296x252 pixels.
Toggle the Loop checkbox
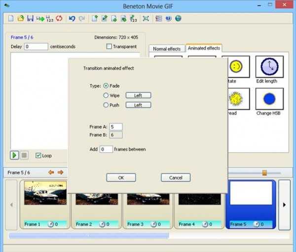click(x=38, y=155)
